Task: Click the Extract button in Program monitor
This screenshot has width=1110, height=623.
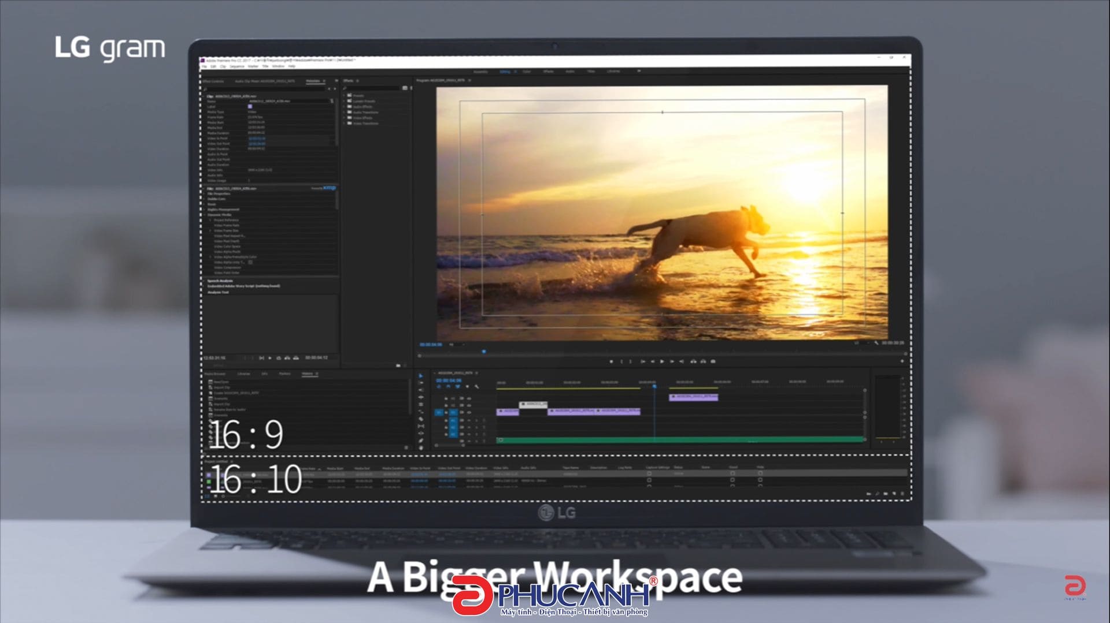Action: pyautogui.click(x=703, y=361)
